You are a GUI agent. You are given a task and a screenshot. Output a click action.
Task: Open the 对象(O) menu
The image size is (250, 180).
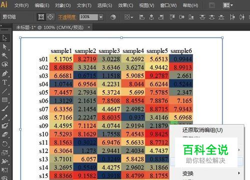pyautogui.click(x=63, y=5)
